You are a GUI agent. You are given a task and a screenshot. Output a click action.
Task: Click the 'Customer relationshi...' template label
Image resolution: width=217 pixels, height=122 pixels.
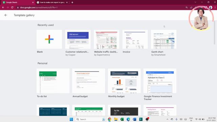[x=77, y=52]
